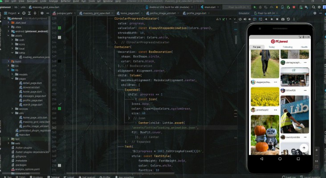Viewport: 326px width, 178px height.
Task: Run the app with green play button
Action: [255, 7]
